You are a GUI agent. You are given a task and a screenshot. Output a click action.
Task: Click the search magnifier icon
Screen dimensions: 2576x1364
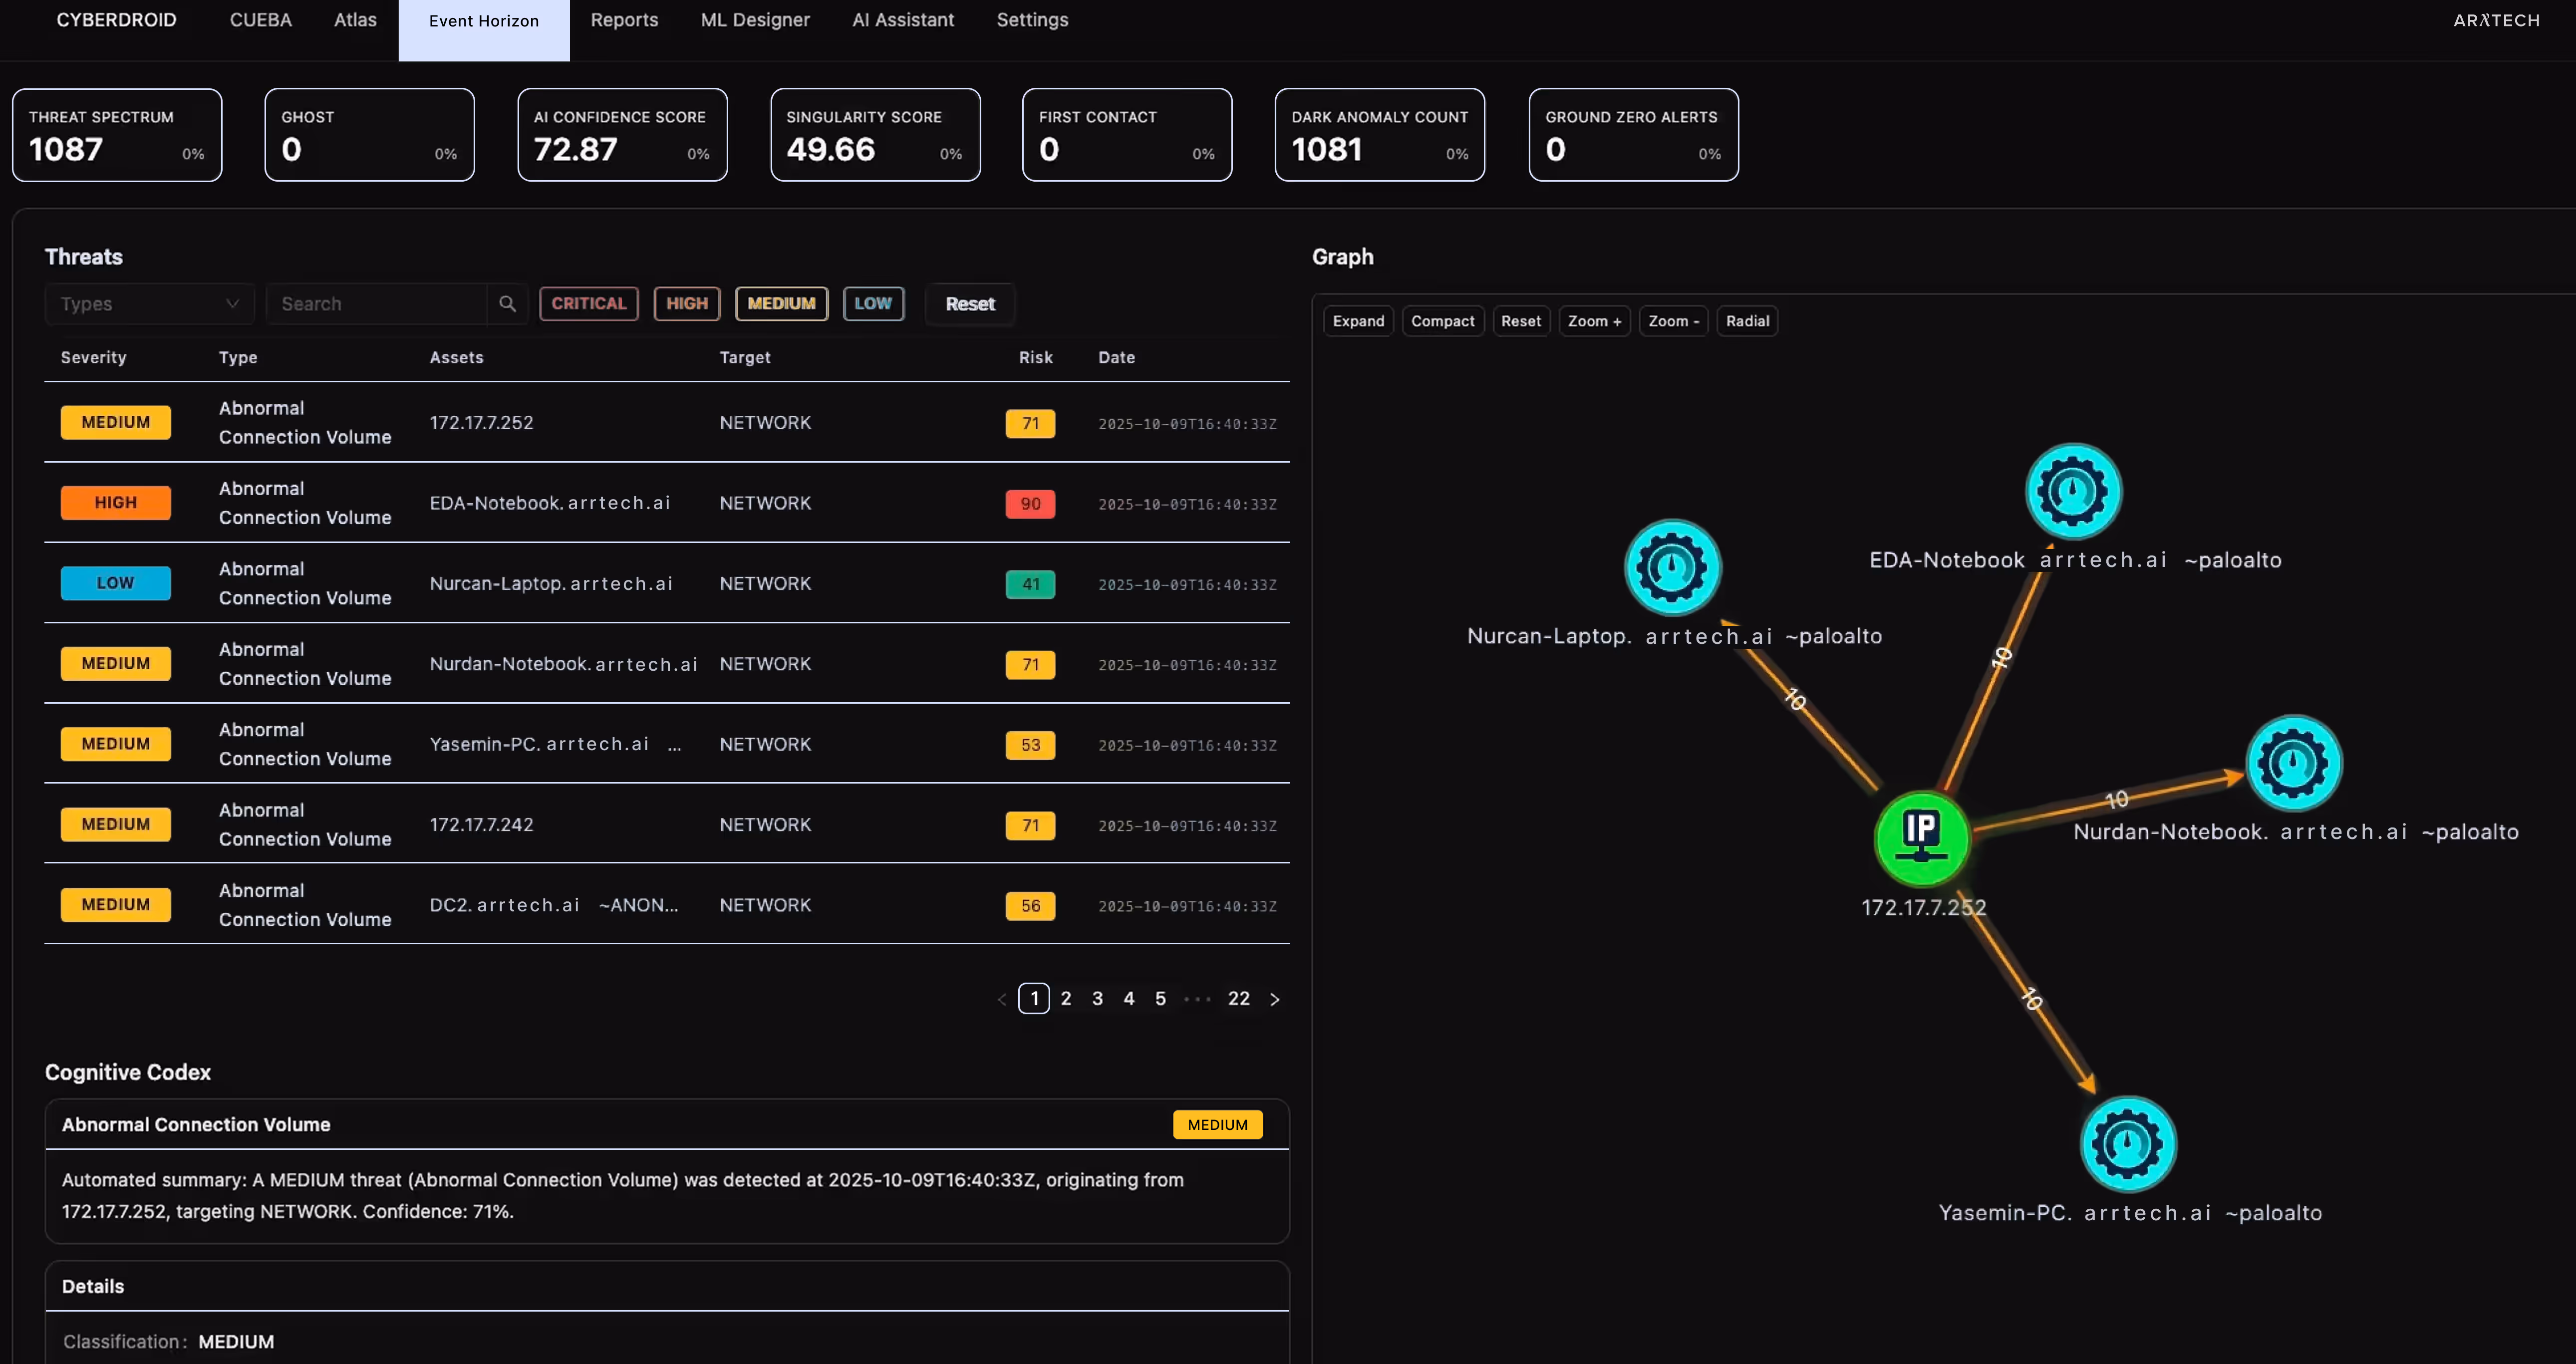tap(507, 304)
